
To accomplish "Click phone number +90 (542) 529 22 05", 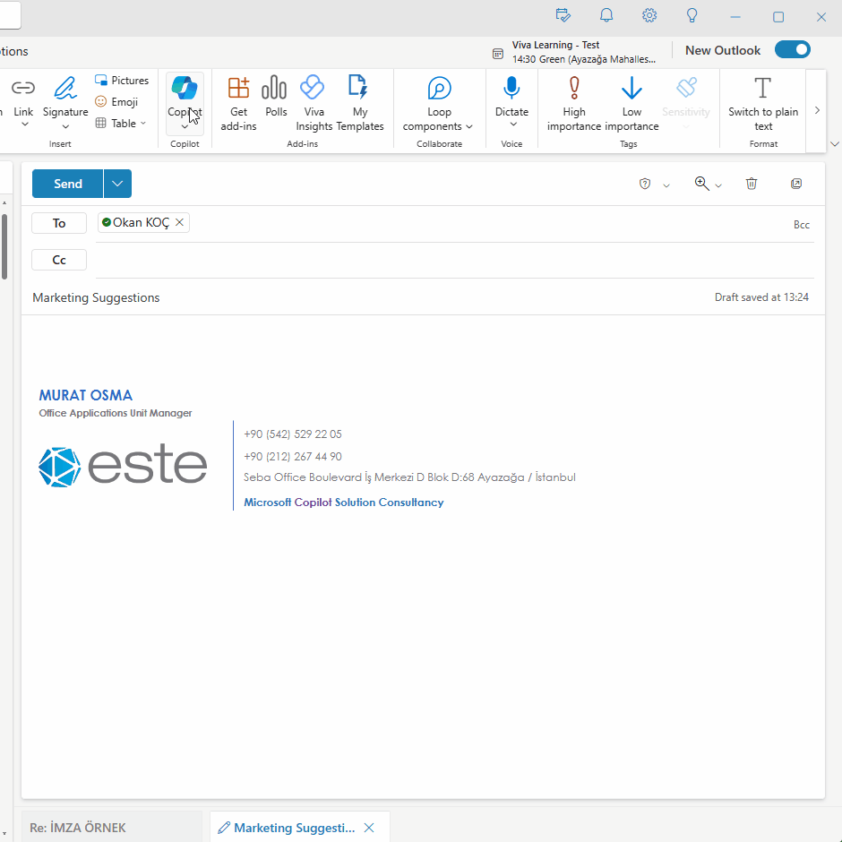I will [293, 434].
